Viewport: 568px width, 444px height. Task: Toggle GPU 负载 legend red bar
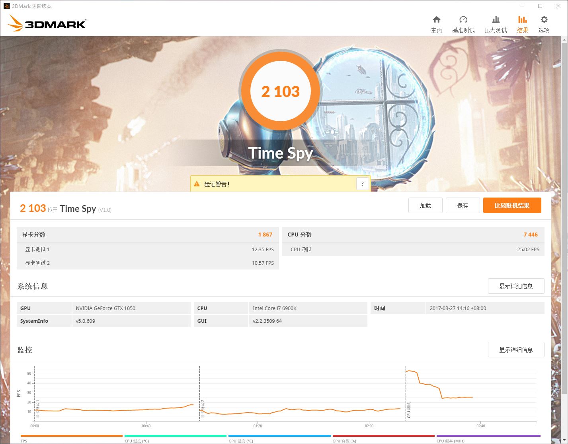pos(384,436)
